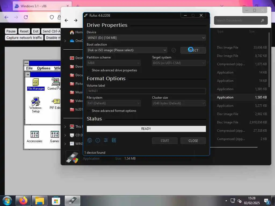
Task: Open Rufus language globe icon
Action: [90, 140]
